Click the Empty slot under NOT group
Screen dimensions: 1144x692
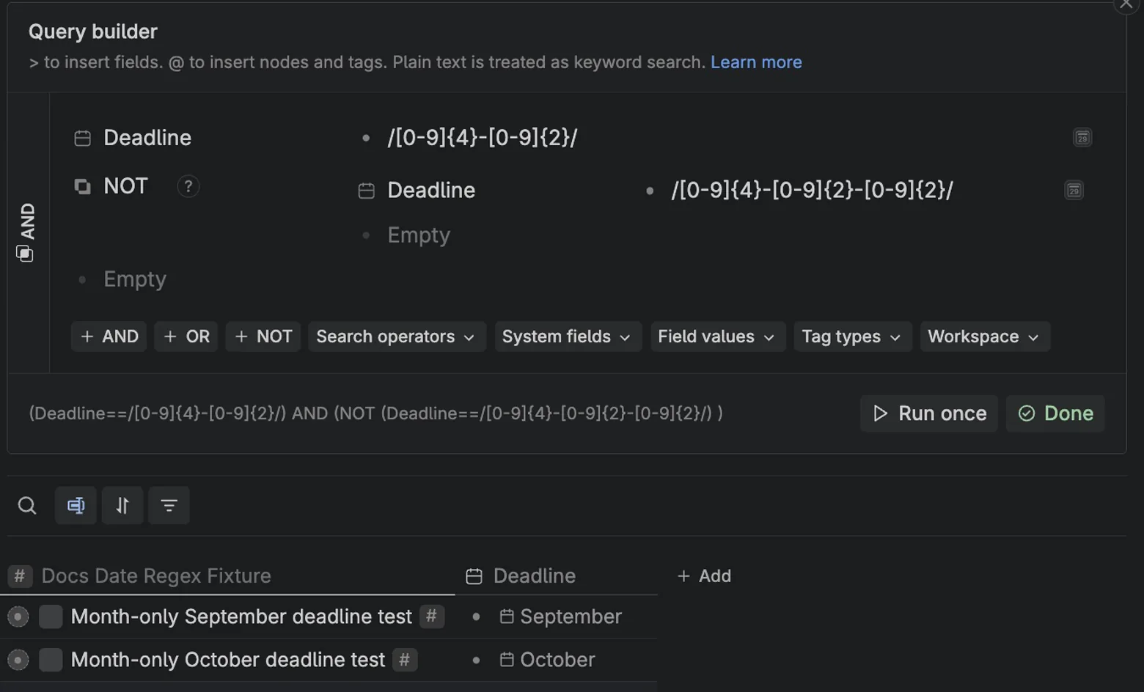419,235
